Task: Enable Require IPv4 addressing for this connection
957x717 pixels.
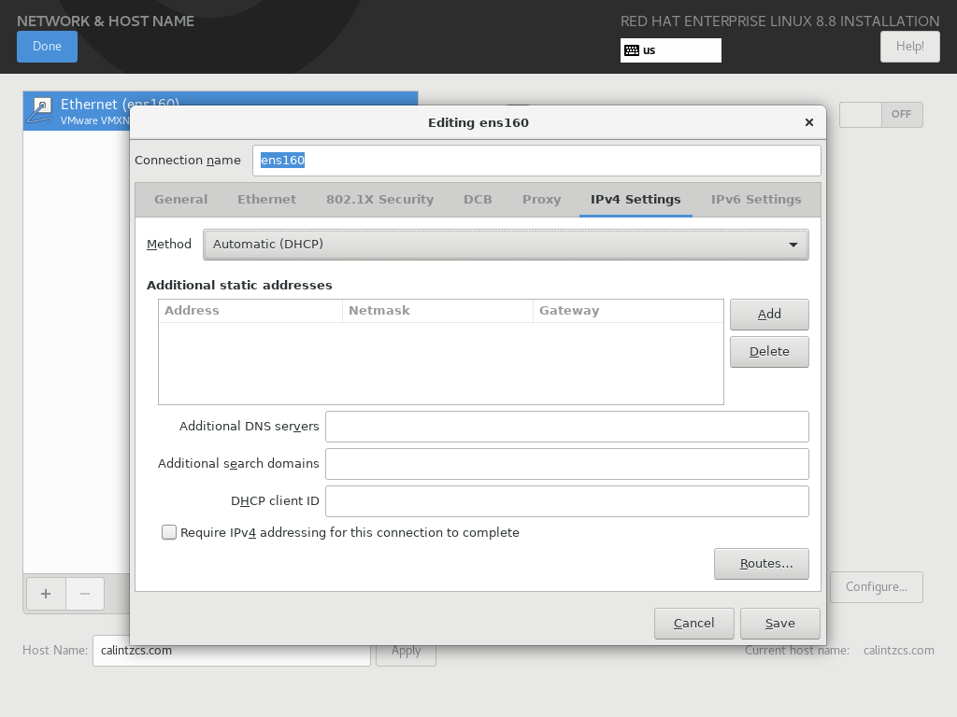Action: [x=169, y=531]
